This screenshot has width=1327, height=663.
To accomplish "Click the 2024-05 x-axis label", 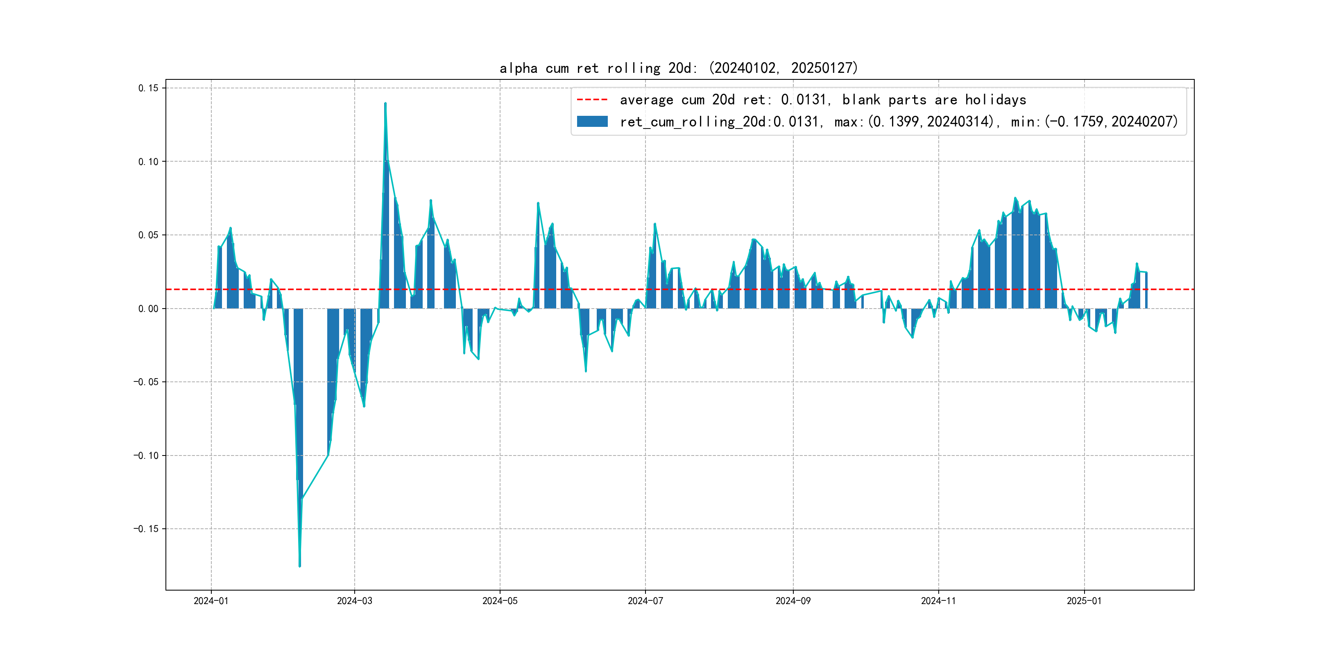I will (x=500, y=601).
